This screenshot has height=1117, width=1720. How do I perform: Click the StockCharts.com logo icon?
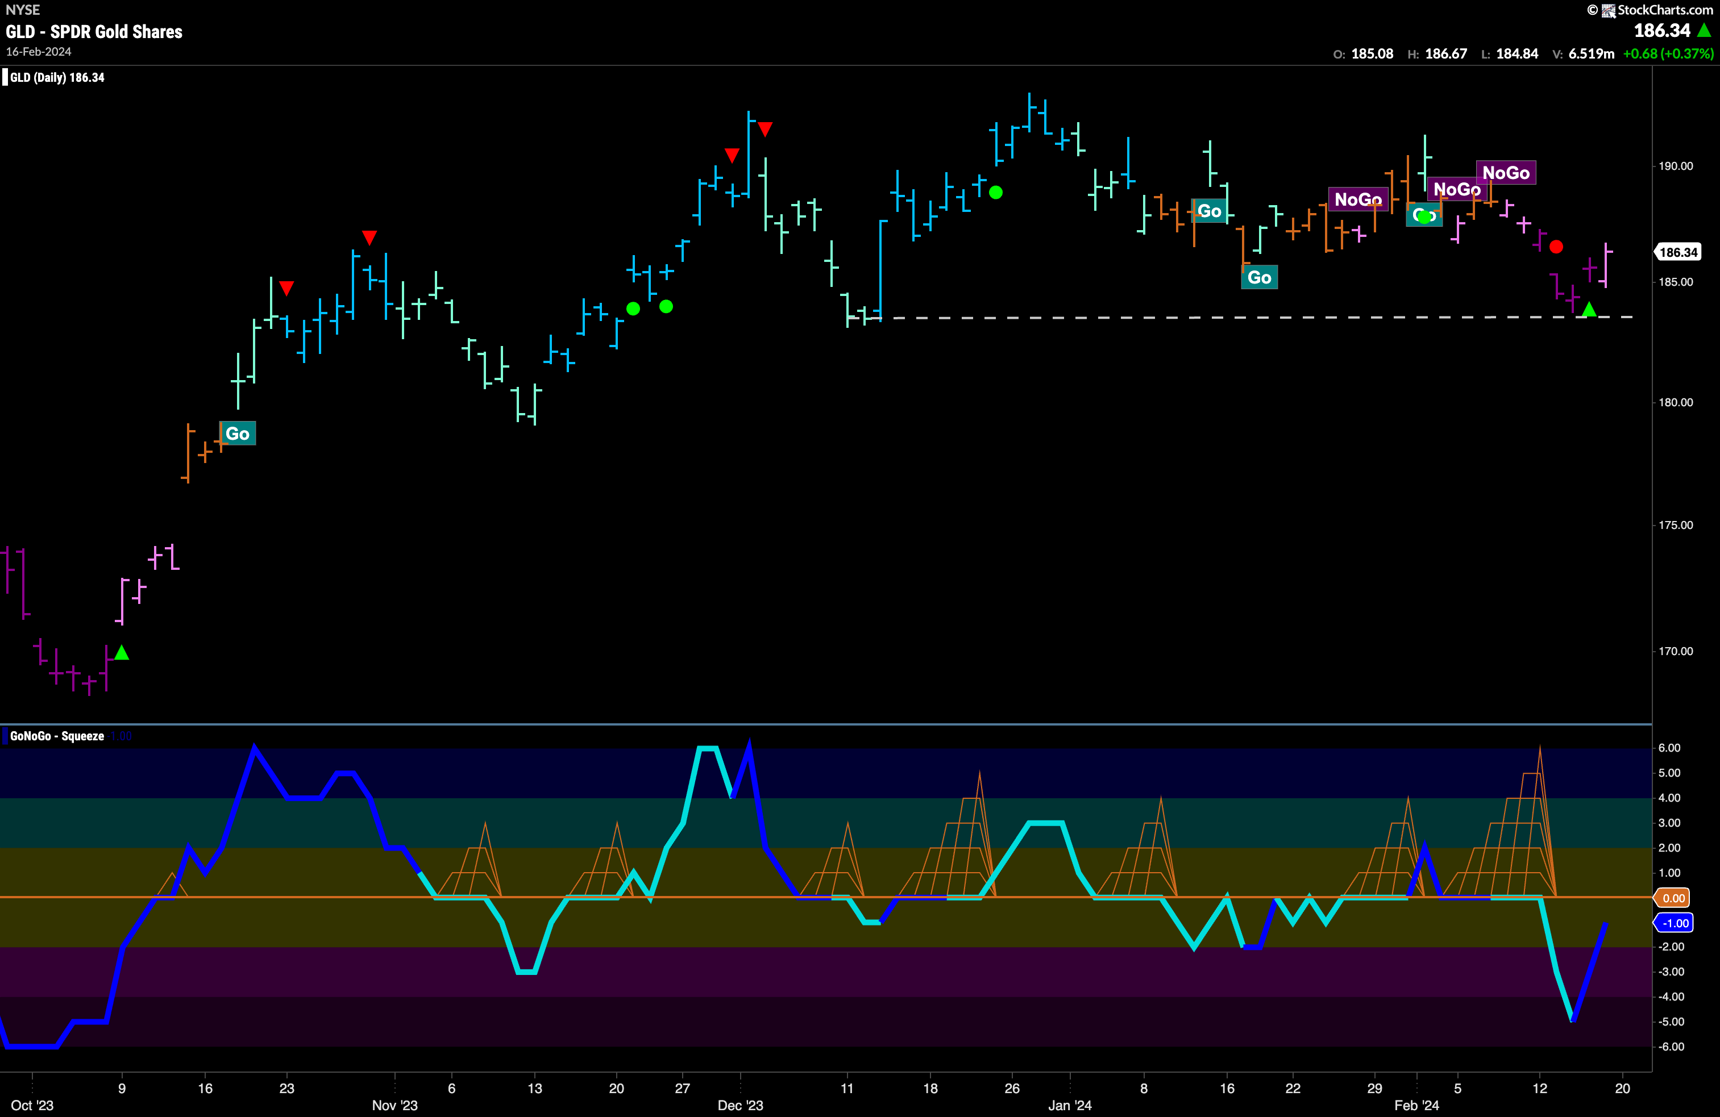[1608, 10]
